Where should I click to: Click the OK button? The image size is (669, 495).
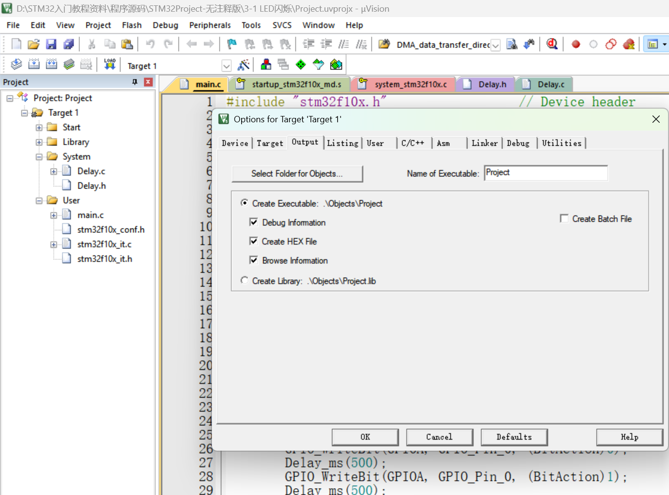tap(365, 437)
